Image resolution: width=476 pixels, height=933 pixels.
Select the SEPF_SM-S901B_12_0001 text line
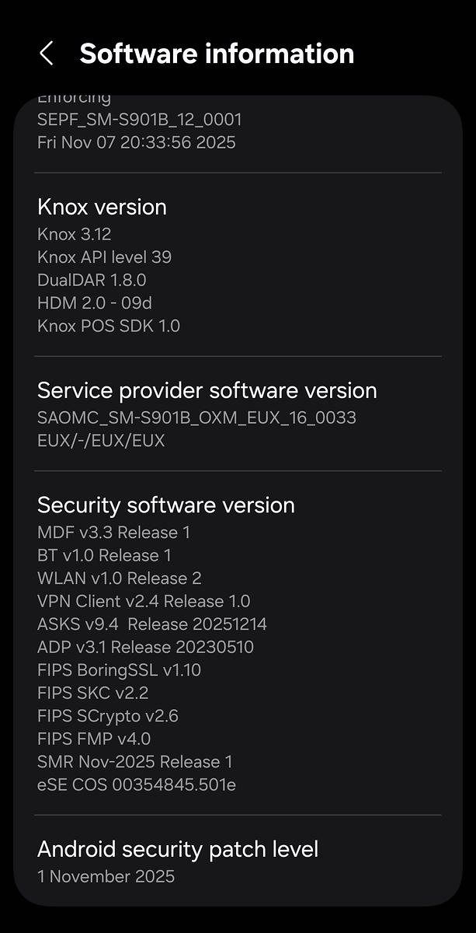point(140,120)
